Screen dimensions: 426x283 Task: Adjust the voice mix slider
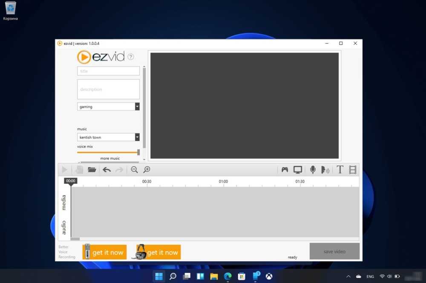[x=138, y=152]
